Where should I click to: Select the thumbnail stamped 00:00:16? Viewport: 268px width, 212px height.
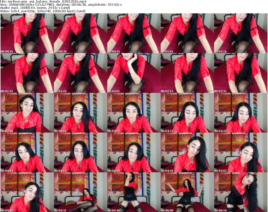(x=27, y=33)
